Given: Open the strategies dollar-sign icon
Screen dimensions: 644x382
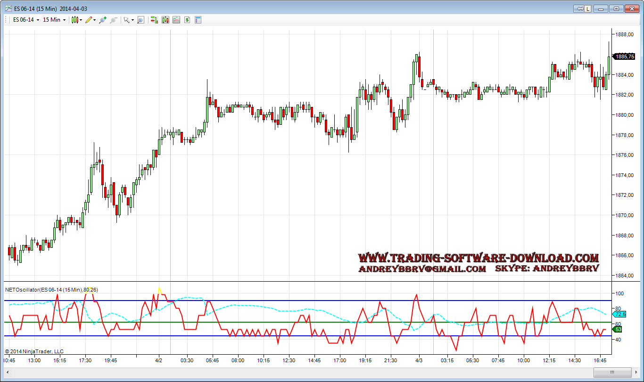Looking at the screenshot, I should (187, 20).
